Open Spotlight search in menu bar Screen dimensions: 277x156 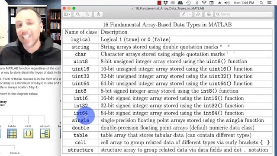click(x=261, y=3)
